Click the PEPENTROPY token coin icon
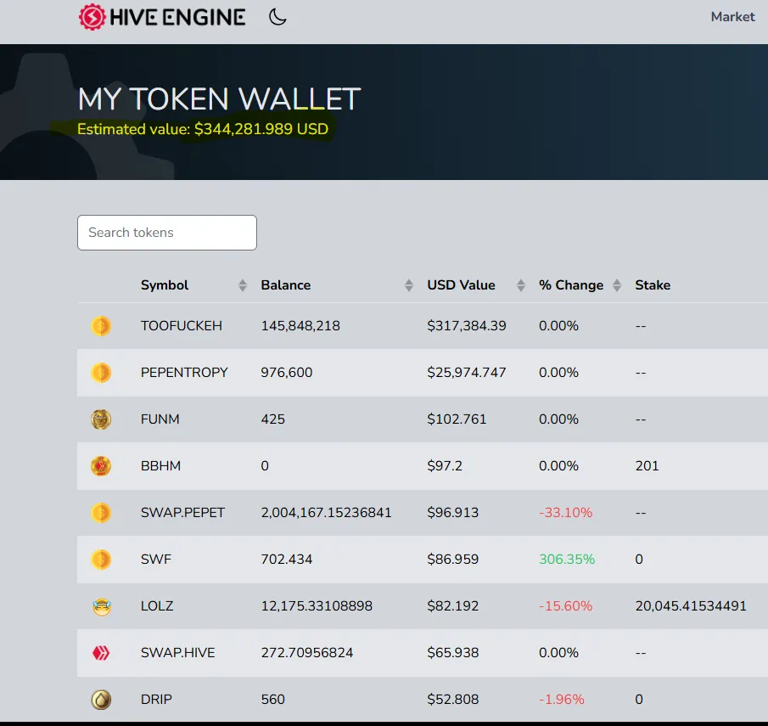Screen dimensions: 768x726 [101, 373]
